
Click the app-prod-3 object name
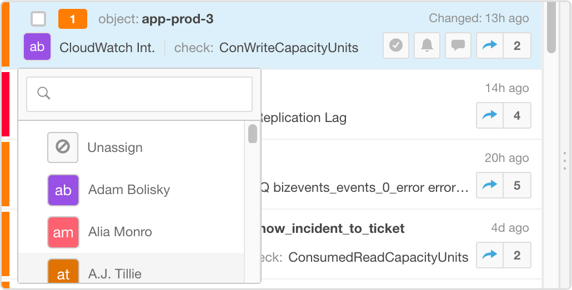[x=178, y=19]
